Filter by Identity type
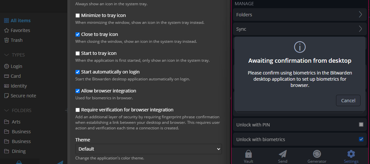 [19, 86]
